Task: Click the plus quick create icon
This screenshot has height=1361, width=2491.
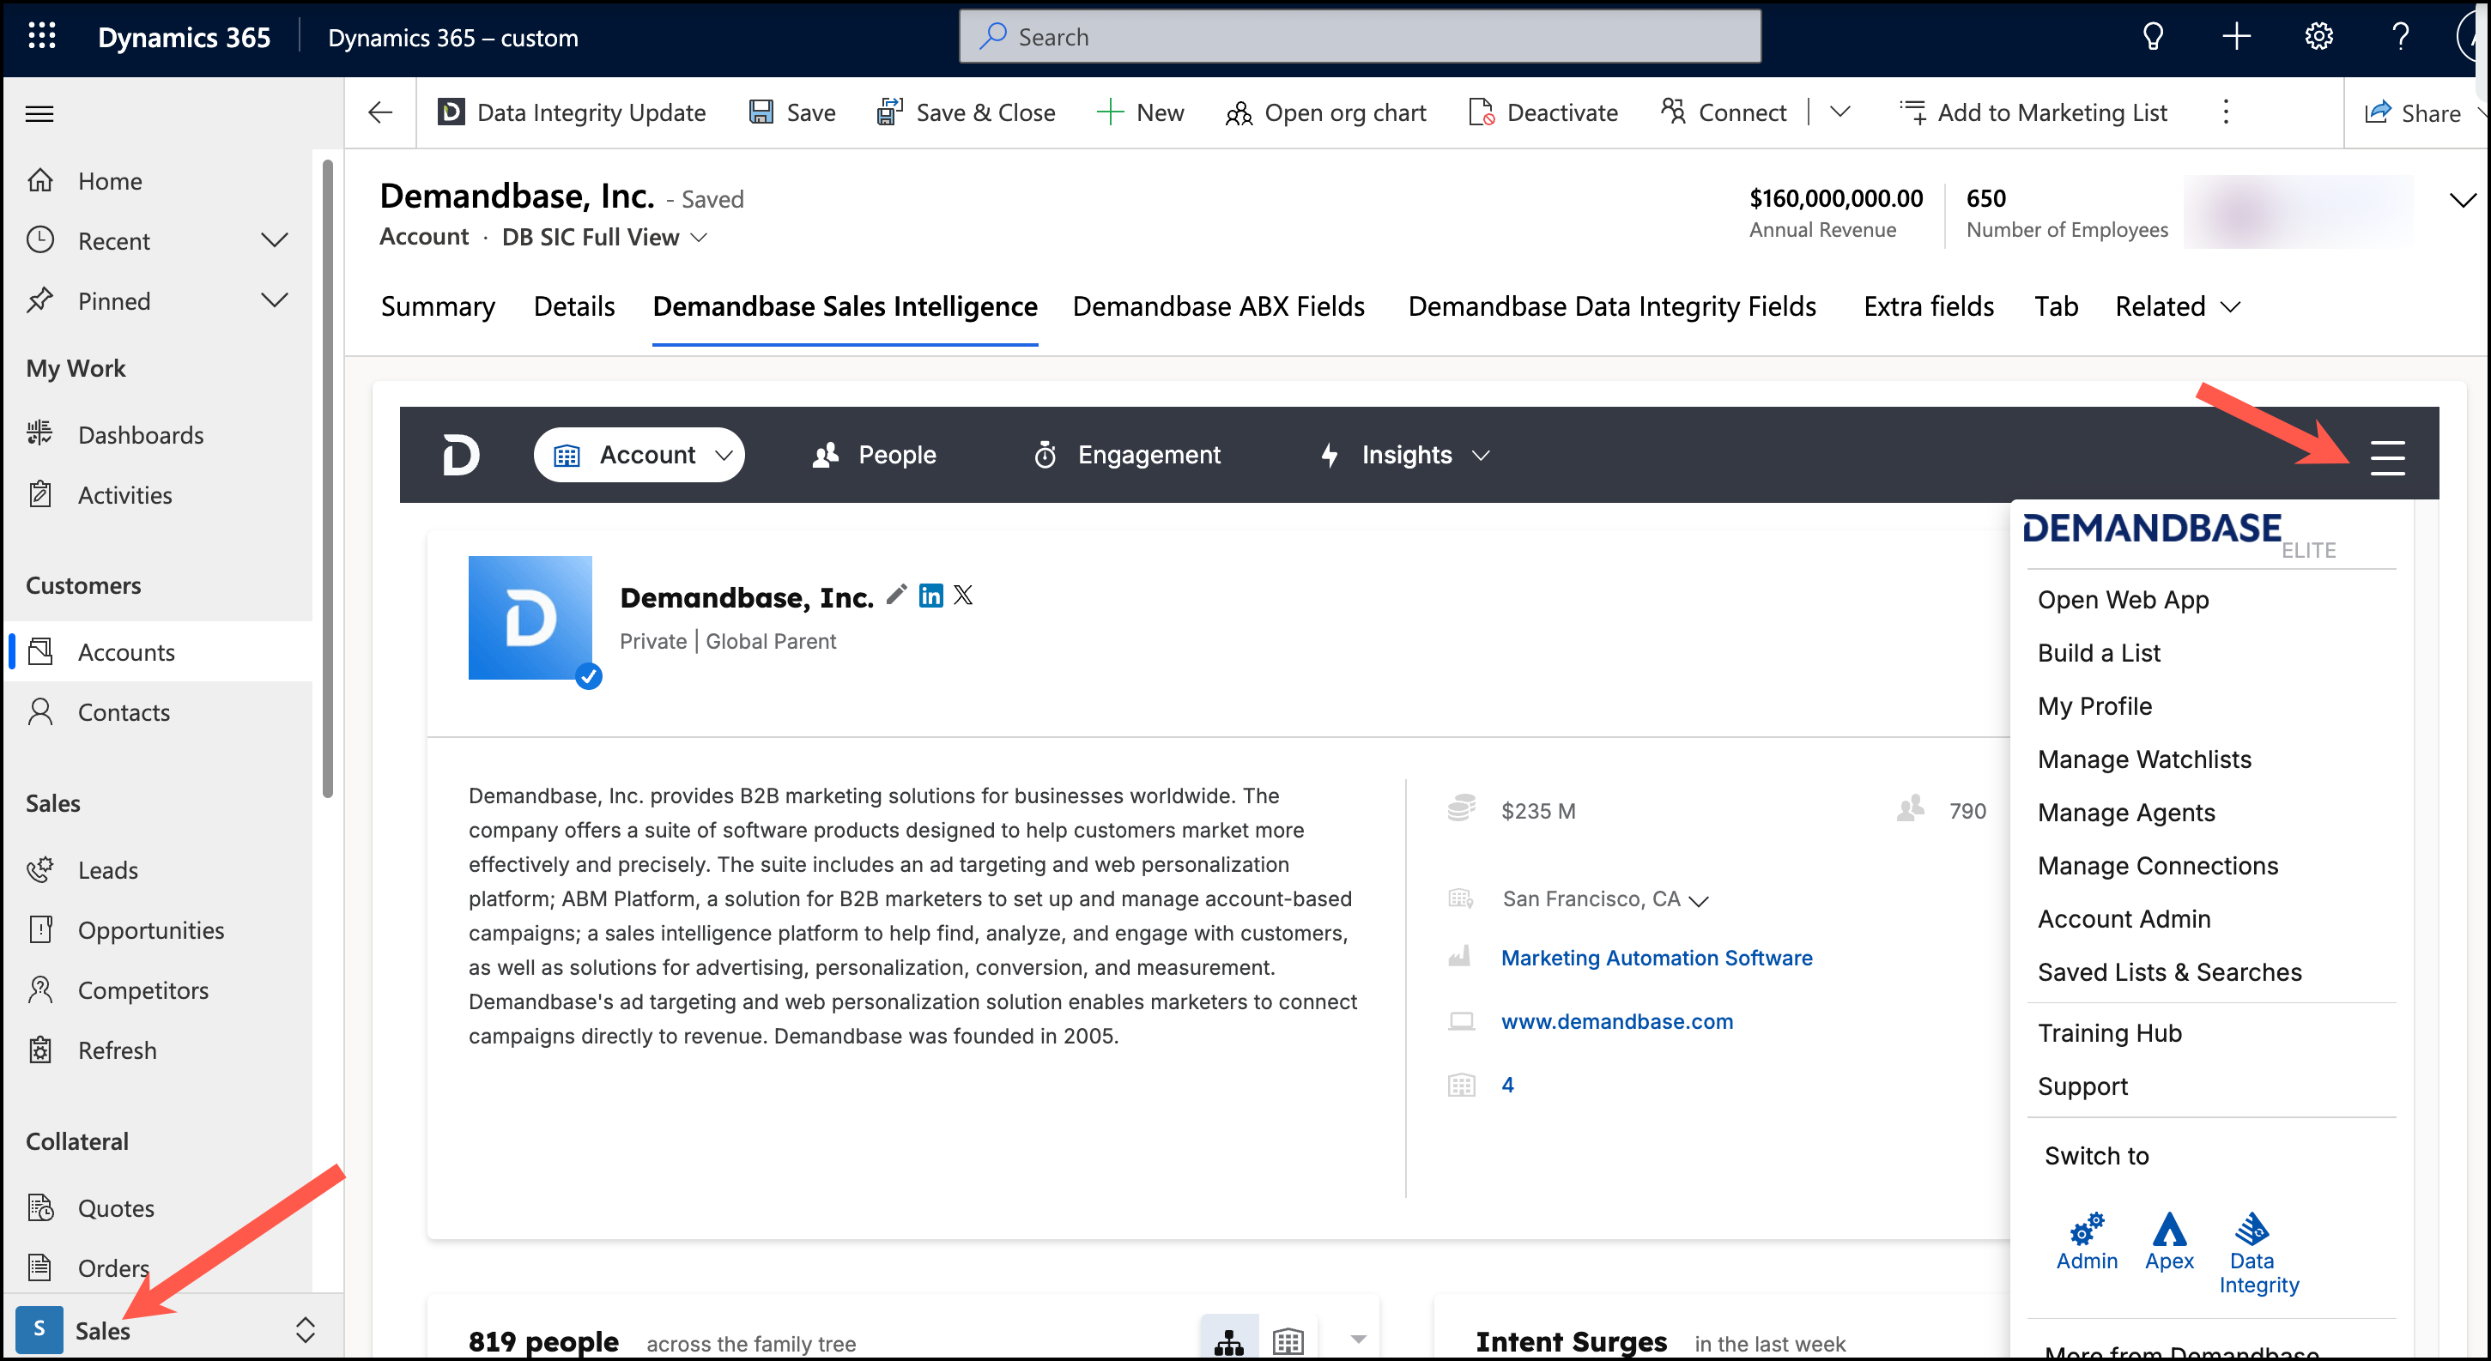Action: click(2236, 37)
